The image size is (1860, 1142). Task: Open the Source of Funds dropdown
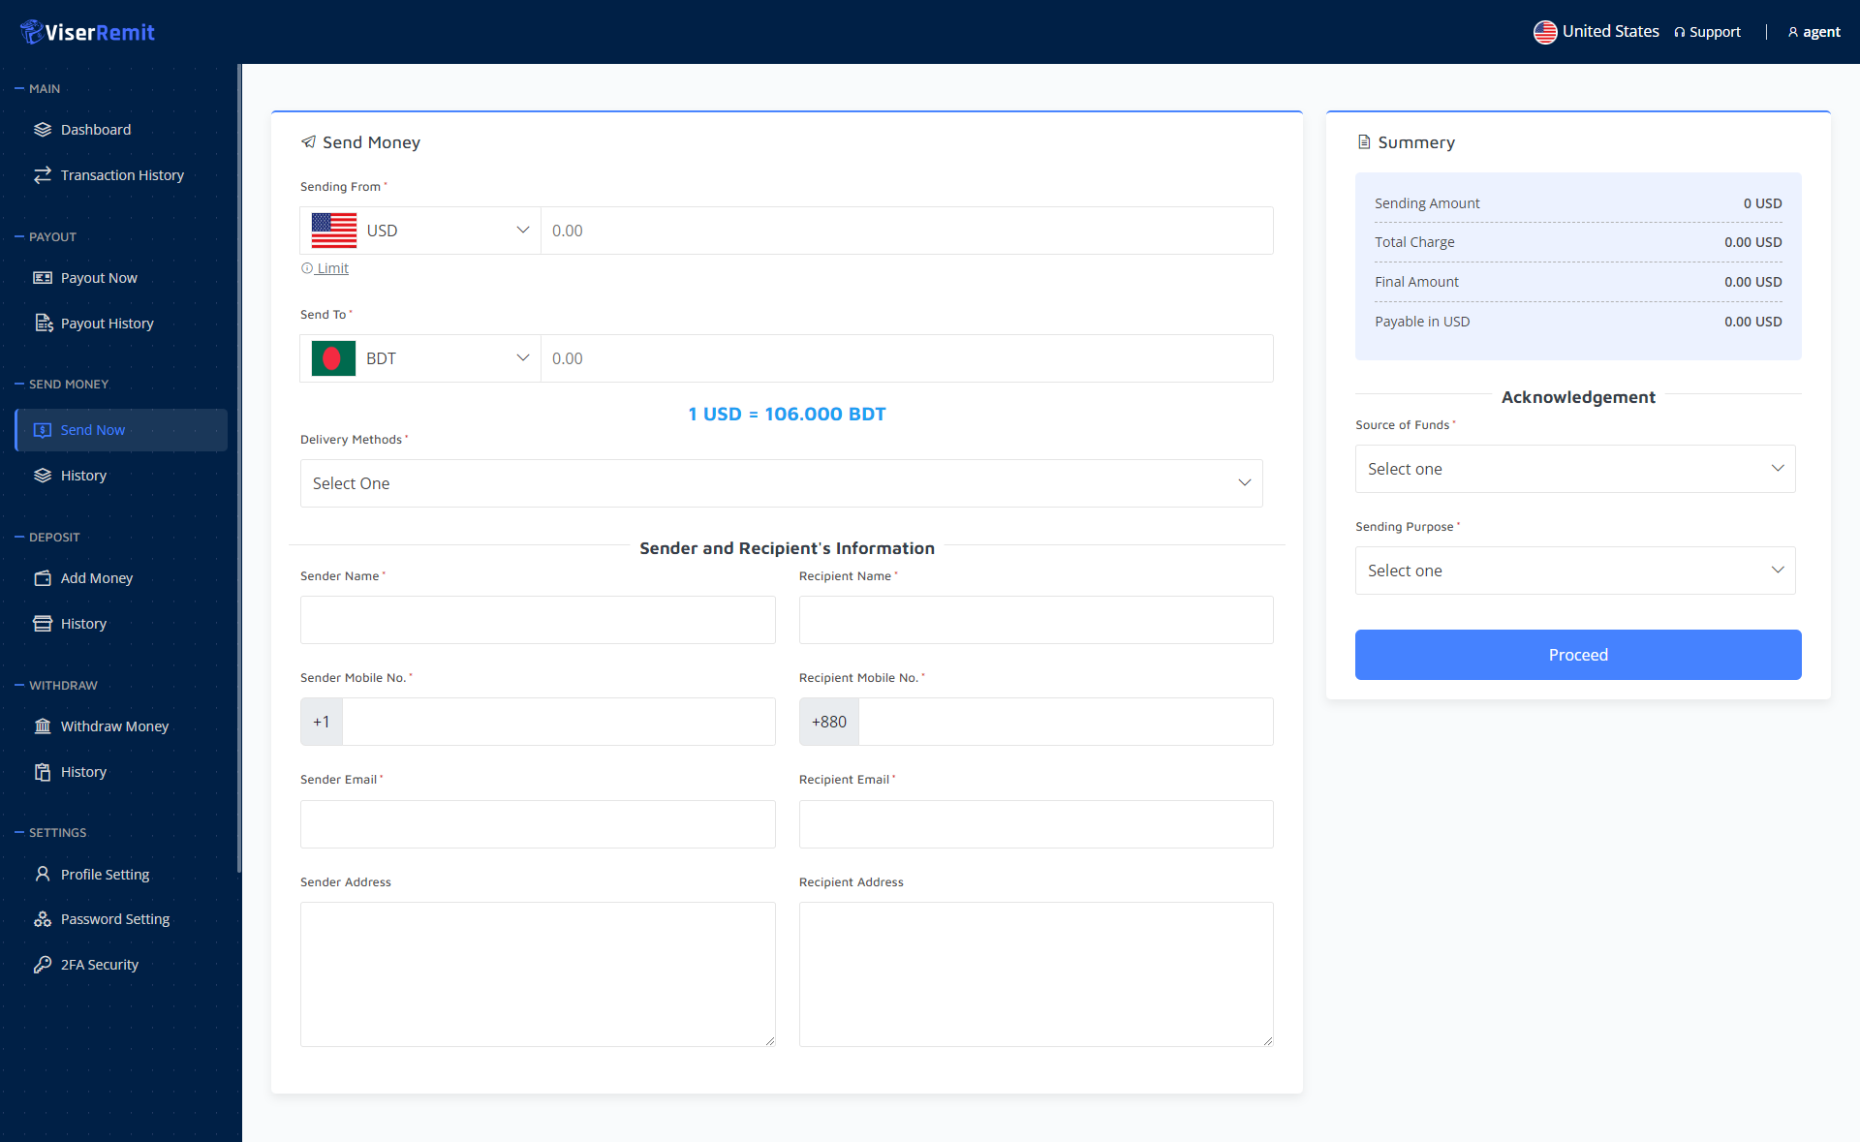[x=1574, y=469]
